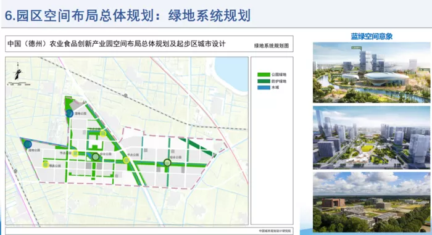Click the 绿地系统规划图 map title label

coord(272,46)
